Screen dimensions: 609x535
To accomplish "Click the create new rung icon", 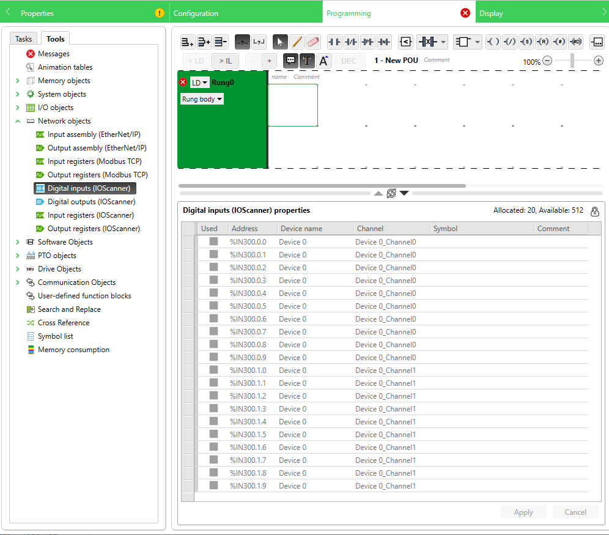I will point(188,42).
